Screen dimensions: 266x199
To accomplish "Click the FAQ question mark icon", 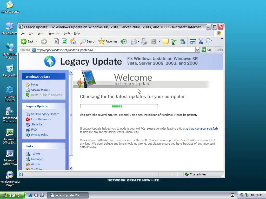I will pyautogui.click(x=28, y=130).
